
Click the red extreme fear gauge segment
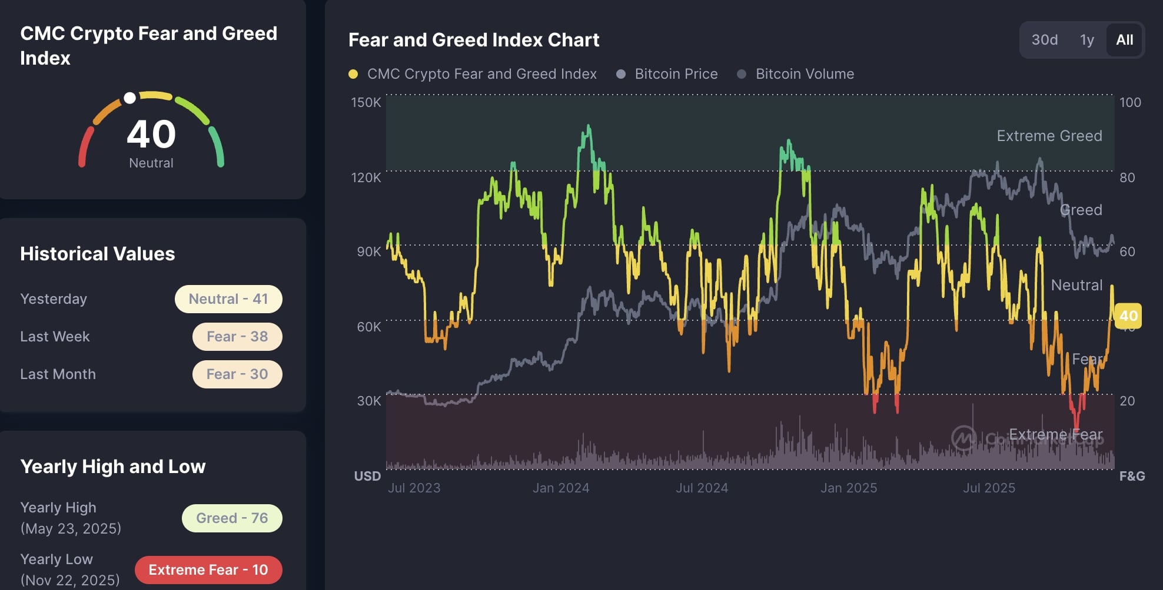click(x=86, y=146)
